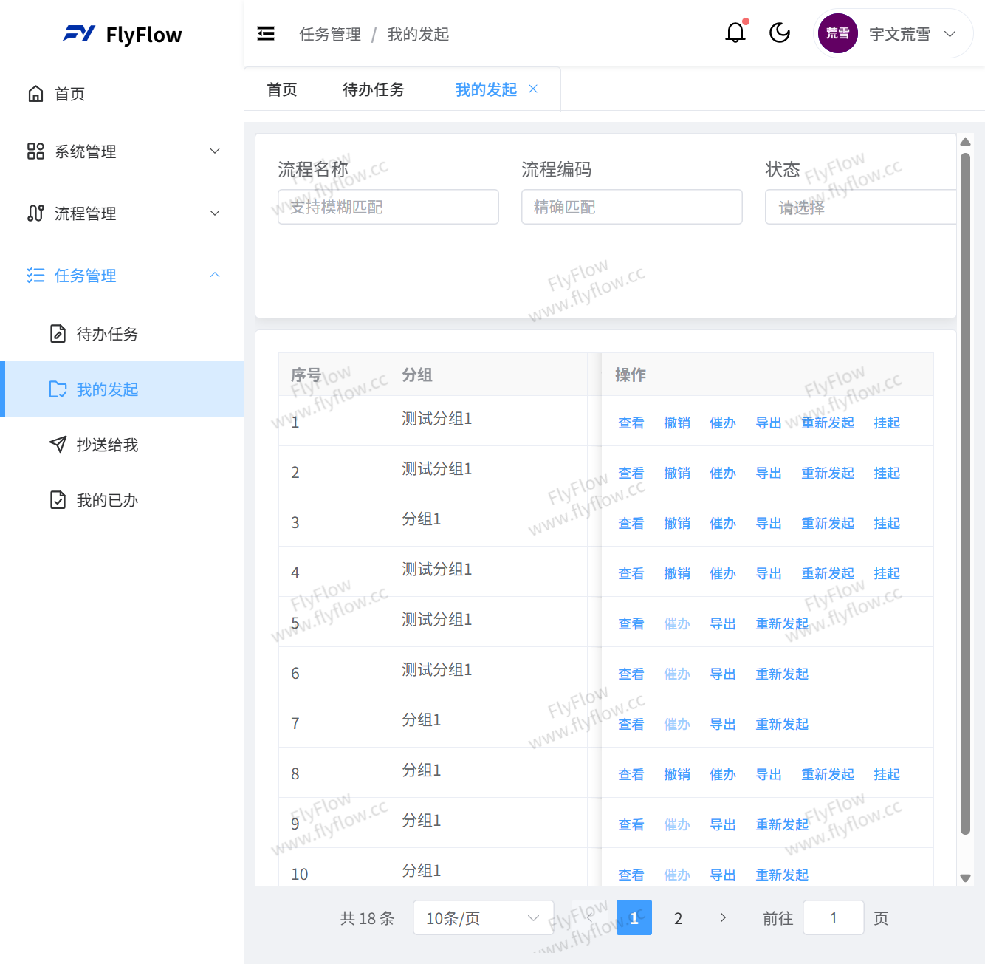
Task: Click next page arrow in pagination
Action: [723, 917]
